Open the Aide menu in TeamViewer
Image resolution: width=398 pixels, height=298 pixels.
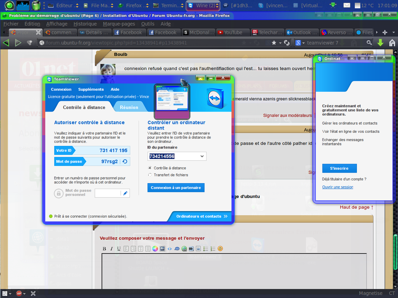115,89
